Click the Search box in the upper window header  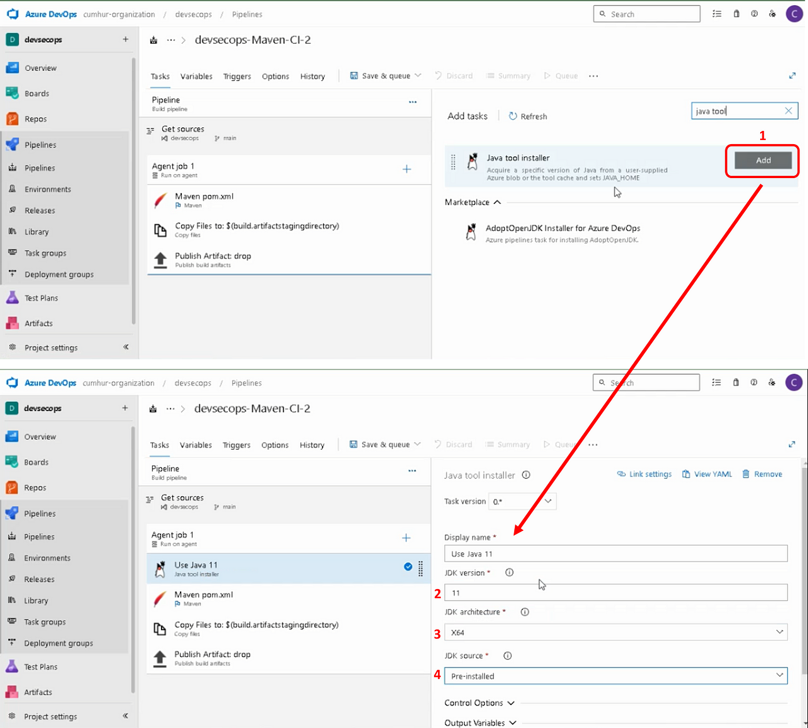[646, 14]
